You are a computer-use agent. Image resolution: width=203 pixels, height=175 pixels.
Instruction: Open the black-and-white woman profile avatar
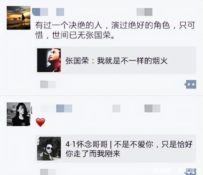point(18,114)
